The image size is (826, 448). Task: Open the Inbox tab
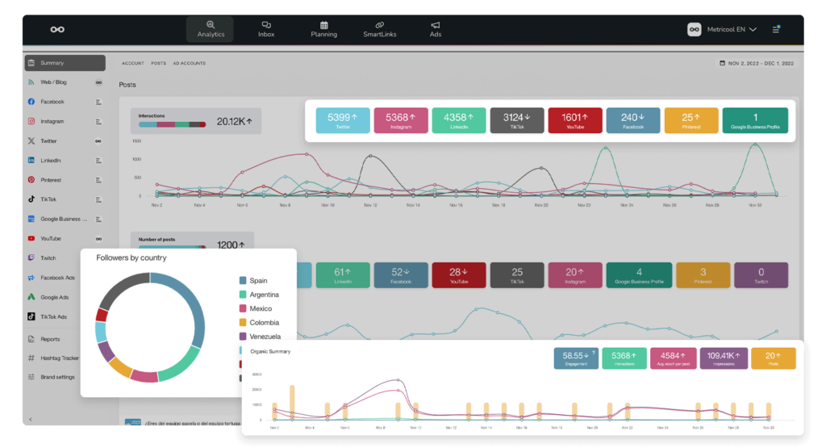(266, 29)
